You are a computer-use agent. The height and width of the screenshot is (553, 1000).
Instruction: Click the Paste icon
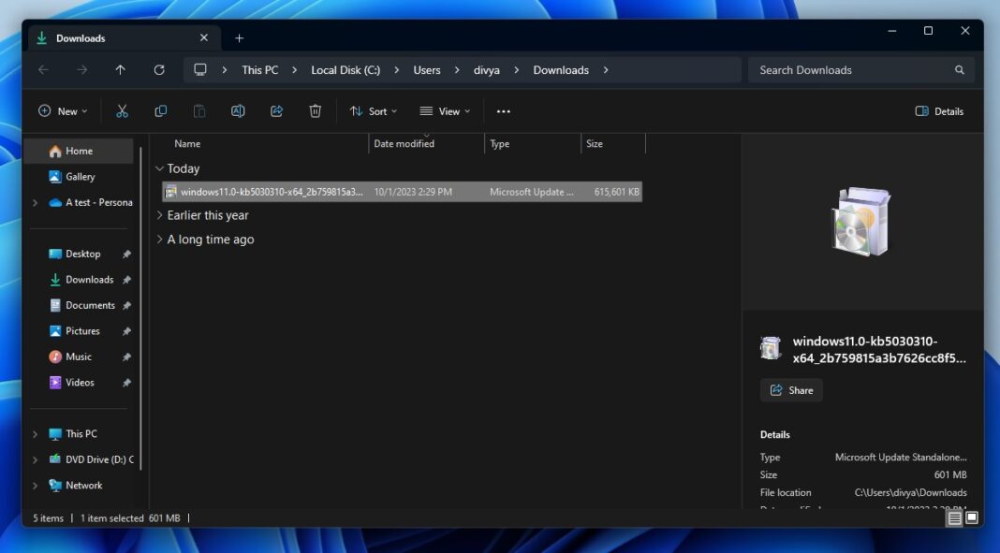pos(199,110)
